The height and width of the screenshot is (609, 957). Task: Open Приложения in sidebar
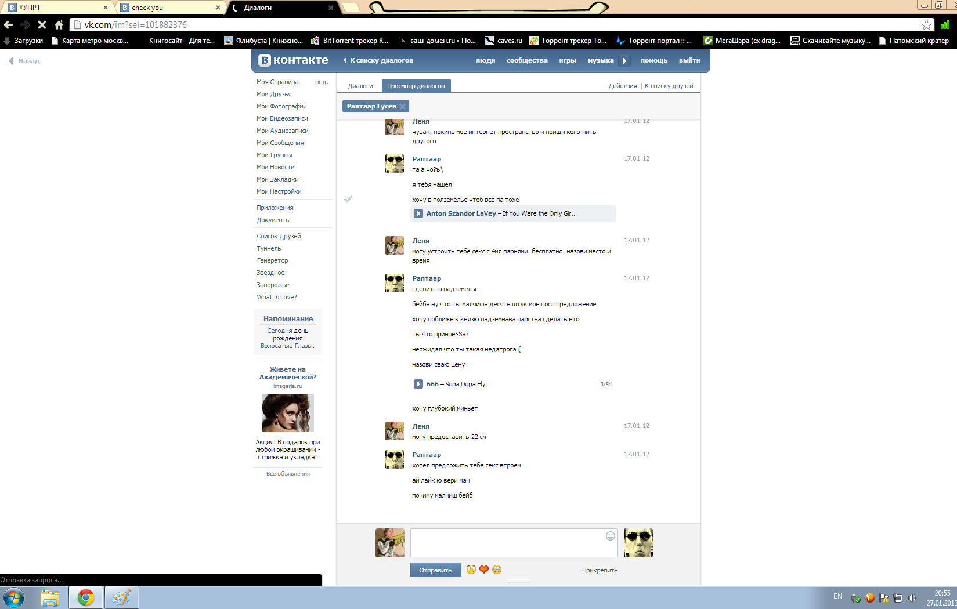pyautogui.click(x=275, y=208)
